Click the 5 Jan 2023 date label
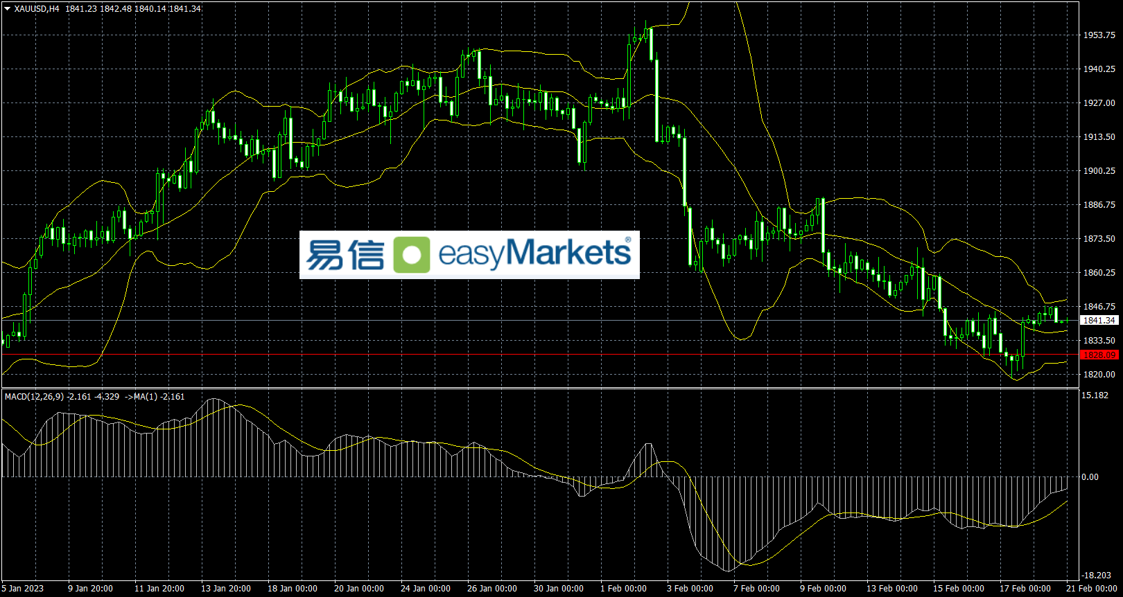The image size is (1123, 597). 23,589
